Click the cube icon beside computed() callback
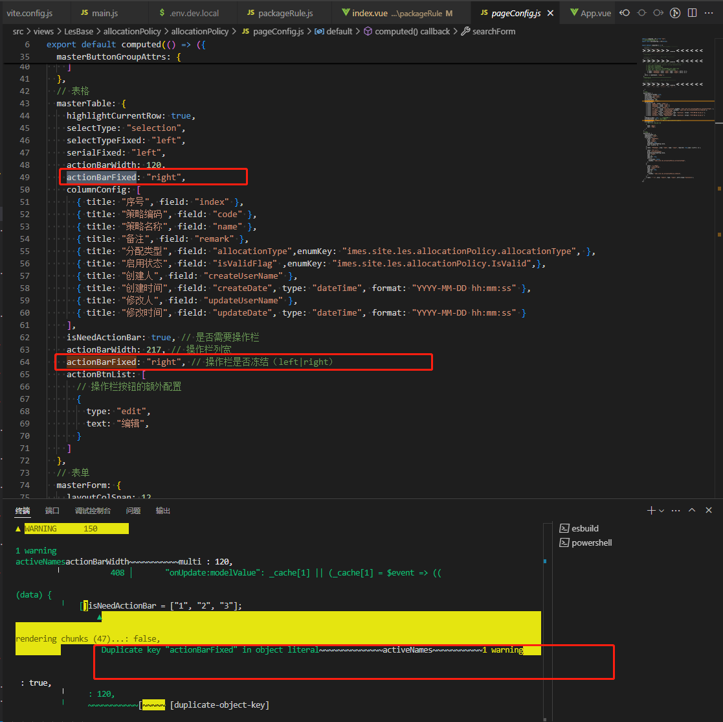This screenshot has height=722, width=723. [368, 31]
